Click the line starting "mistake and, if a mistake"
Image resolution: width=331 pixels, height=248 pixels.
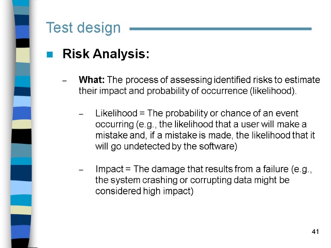click(205, 136)
